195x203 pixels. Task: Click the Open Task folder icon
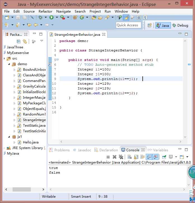[100, 17]
